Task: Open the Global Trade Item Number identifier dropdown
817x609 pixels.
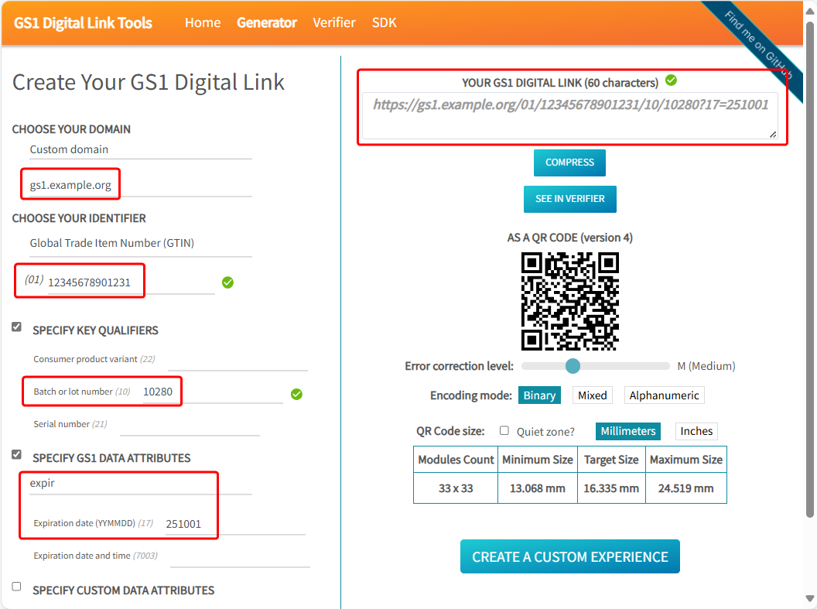Action: (x=141, y=243)
